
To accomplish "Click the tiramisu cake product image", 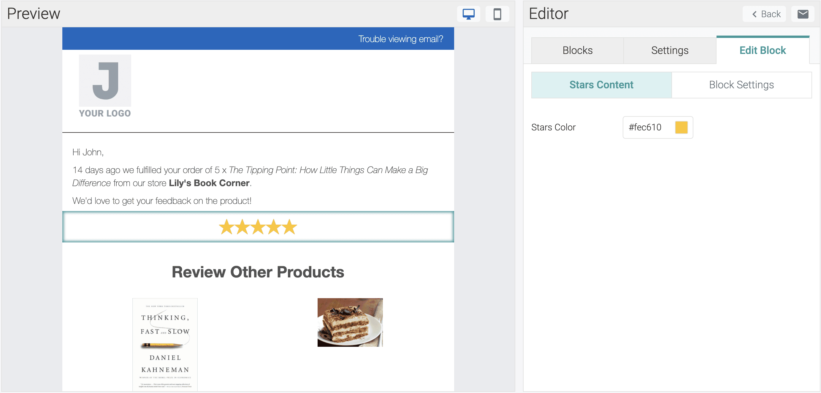I will pyautogui.click(x=350, y=322).
